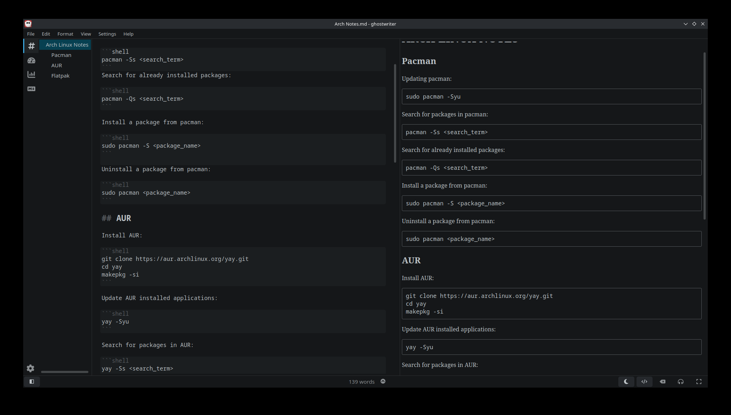Jump to Pacman heading in outline
Screen dimensions: 731x415
[x=61, y=55]
